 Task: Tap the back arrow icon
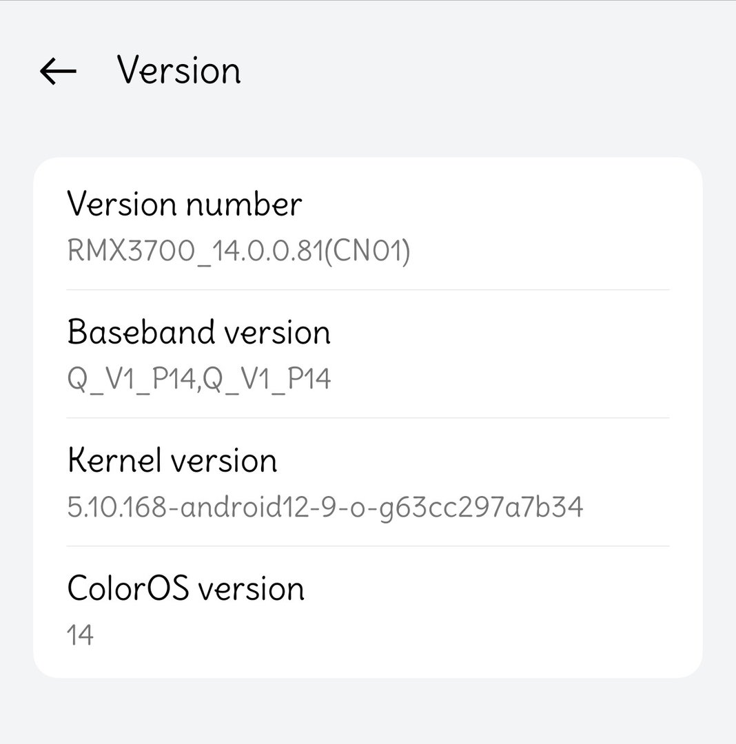(58, 70)
